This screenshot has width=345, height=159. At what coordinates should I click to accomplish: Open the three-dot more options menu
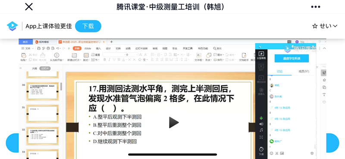click(x=316, y=7)
